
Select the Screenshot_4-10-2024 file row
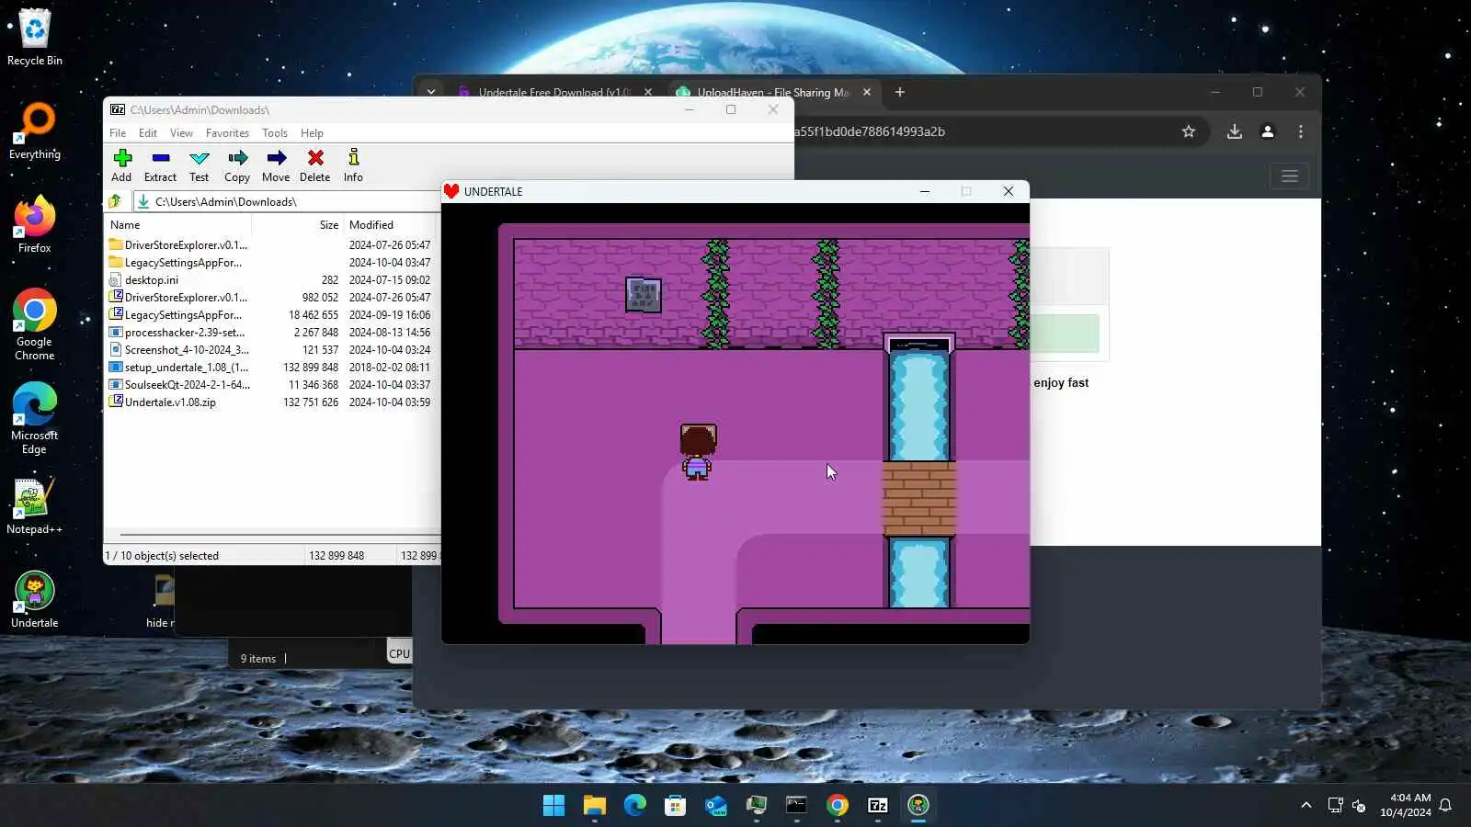coord(272,350)
